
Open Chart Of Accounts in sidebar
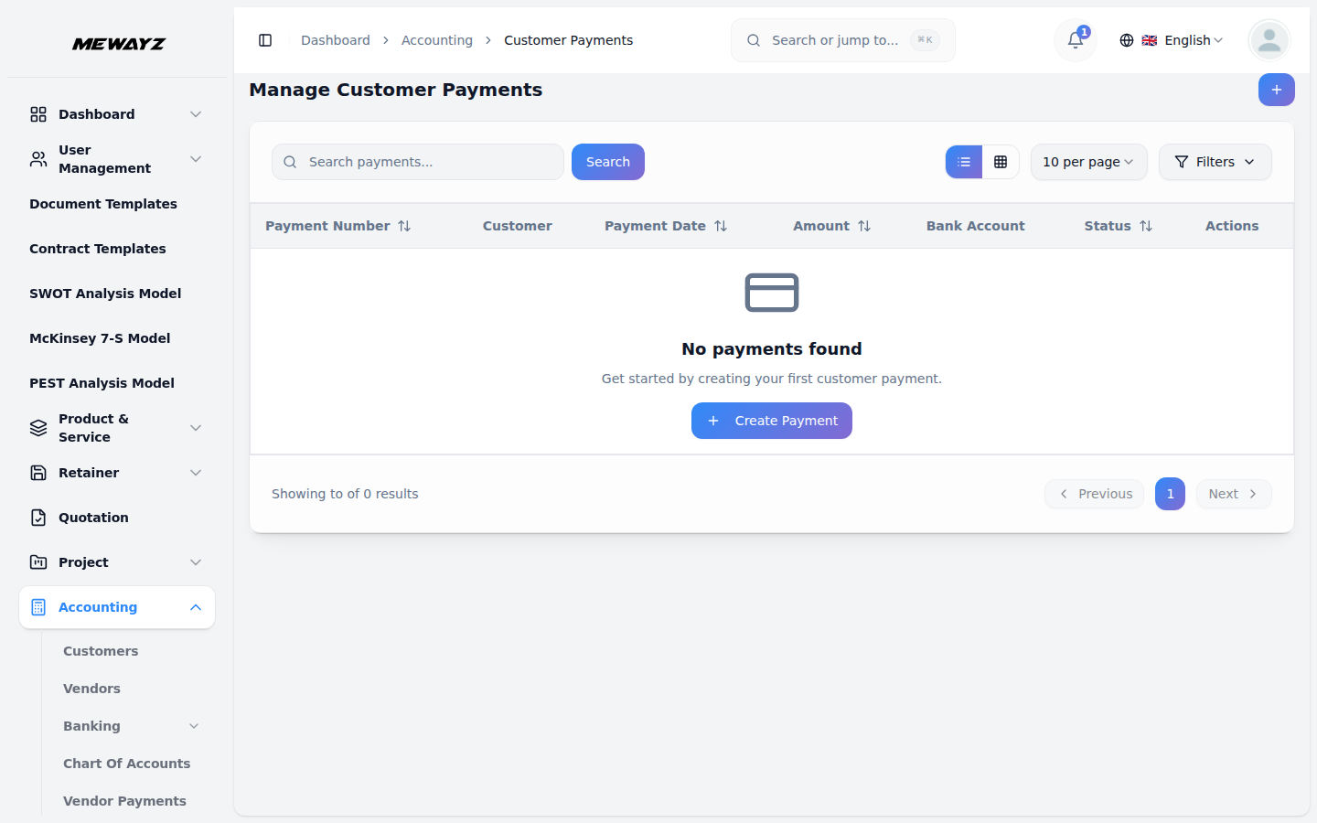click(x=126, y=764)
